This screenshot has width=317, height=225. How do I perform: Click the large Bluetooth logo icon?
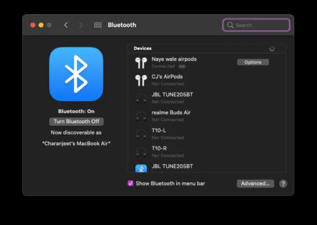point(76,74)
